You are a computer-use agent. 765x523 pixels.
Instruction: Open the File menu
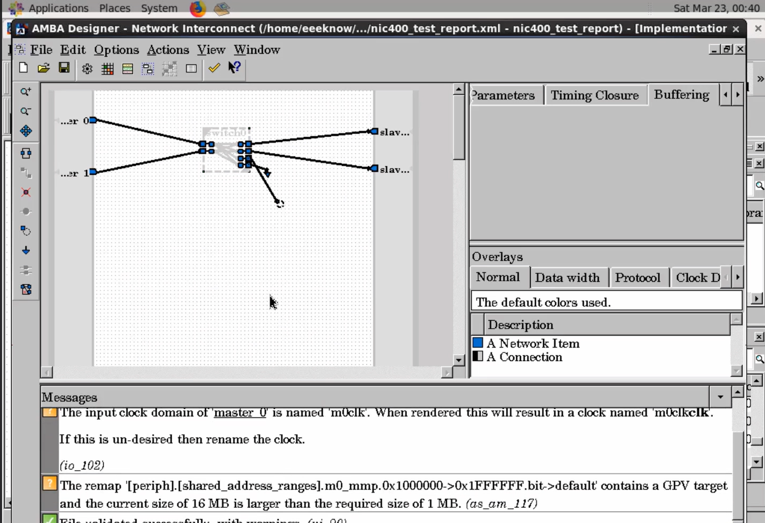[x=41, y=50]
